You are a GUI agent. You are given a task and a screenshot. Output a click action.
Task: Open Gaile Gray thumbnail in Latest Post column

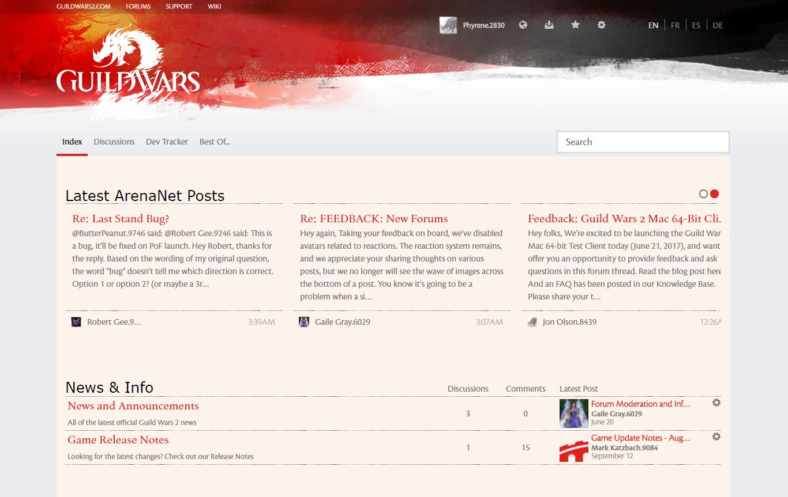574,413
